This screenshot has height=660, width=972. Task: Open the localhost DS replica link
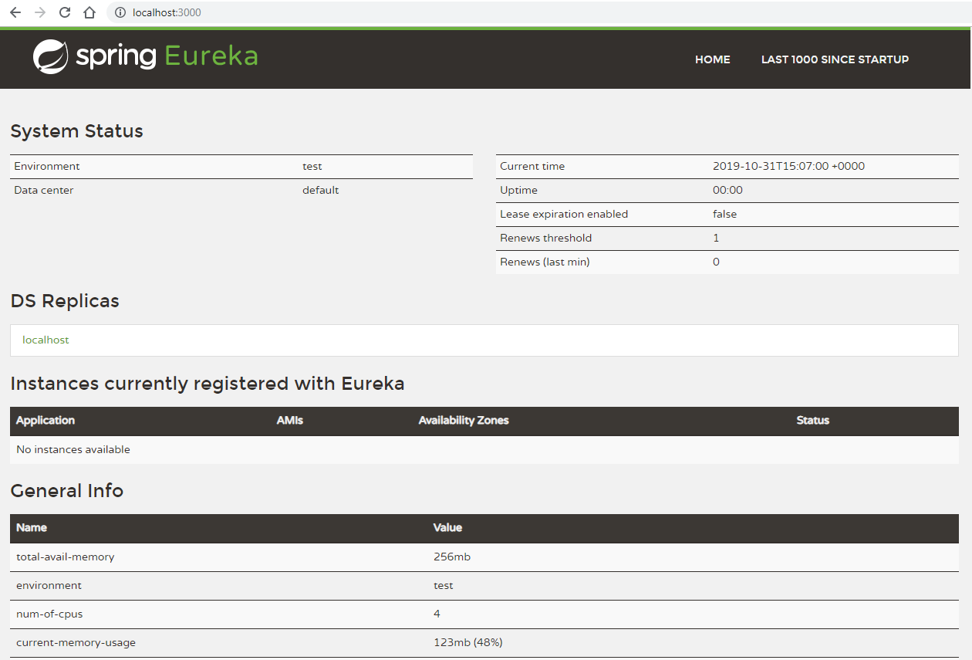click(46, 340)
